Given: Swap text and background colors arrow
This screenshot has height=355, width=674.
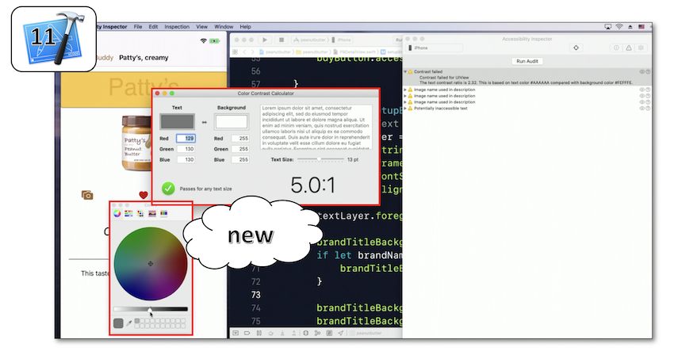Looking at the screenshot, I should click(x=202, y=123).
